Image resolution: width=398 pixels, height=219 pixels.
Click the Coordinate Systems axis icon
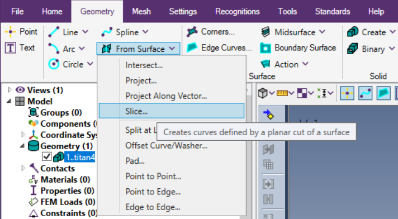33,135
